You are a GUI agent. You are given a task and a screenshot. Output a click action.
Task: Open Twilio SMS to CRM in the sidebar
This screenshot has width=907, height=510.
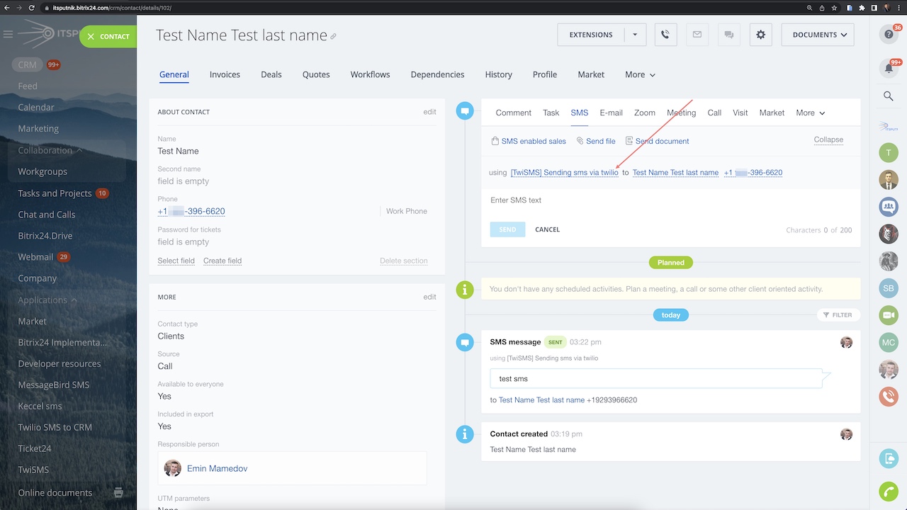point(55,427)
